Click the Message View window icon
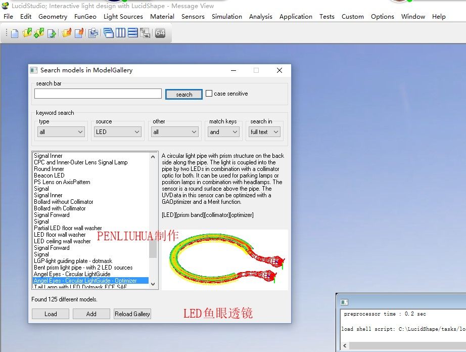The height and width of the screenshot is (352, 466). pyautogui.click(x=344, y=302)
